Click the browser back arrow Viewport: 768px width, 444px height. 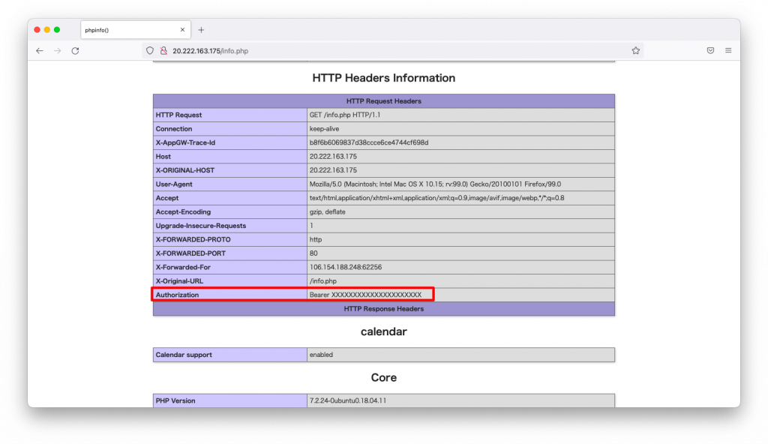tap(40, 51)
